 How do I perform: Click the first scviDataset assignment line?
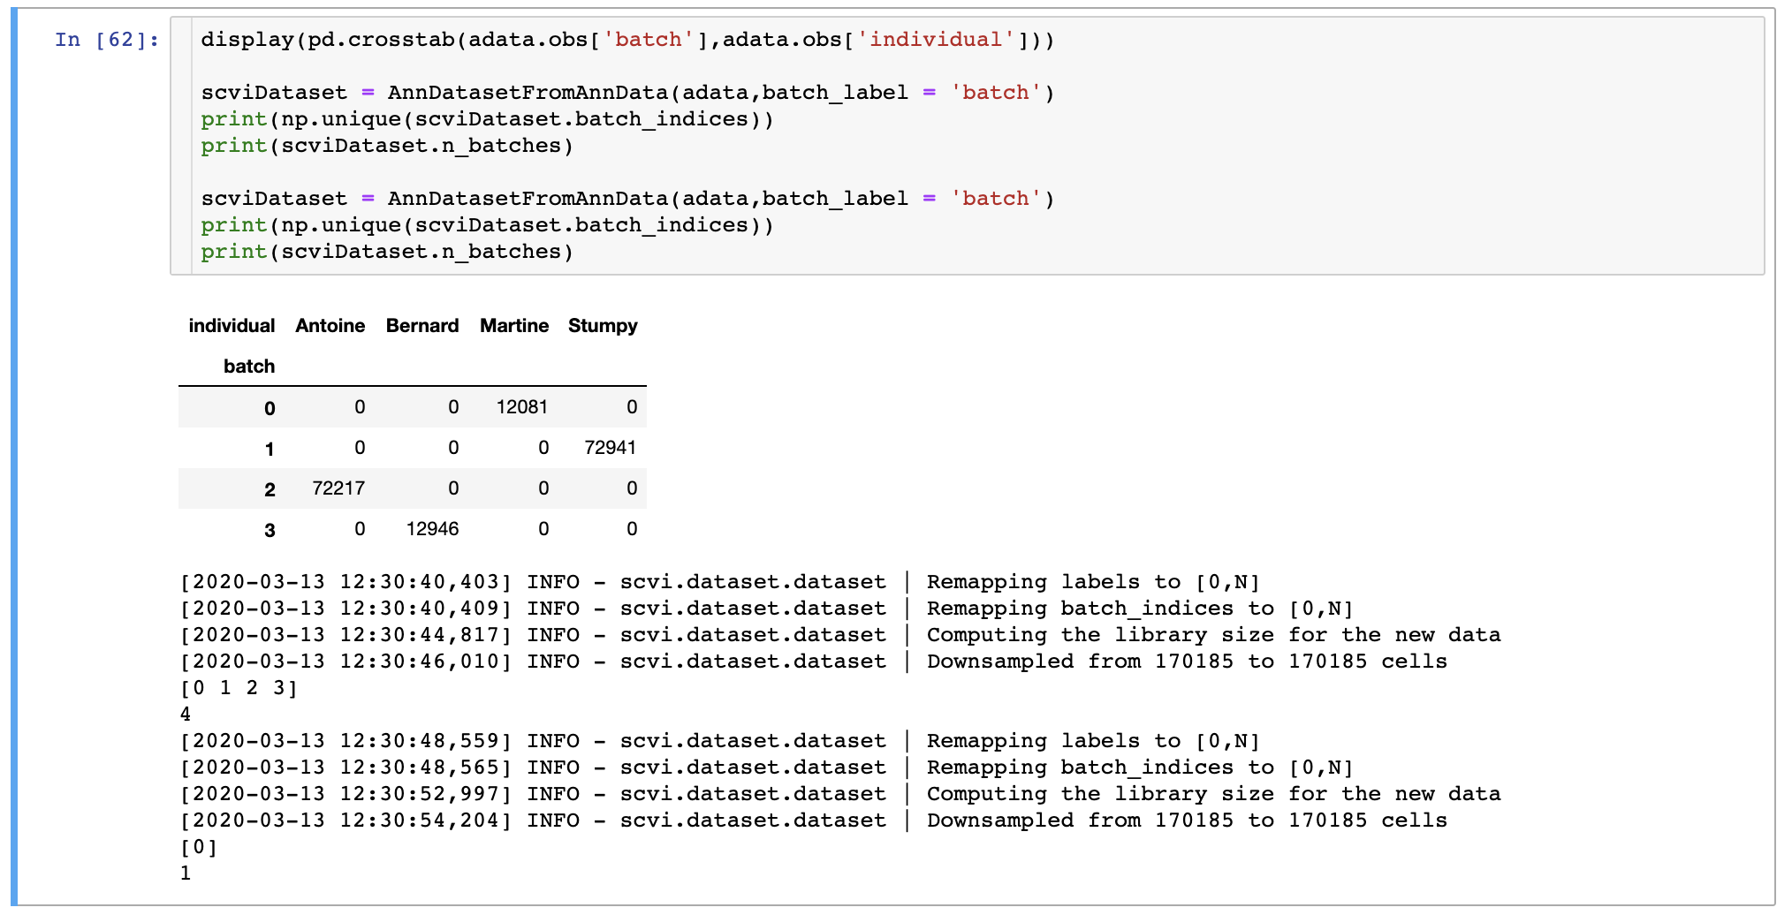(x=627, y=93)
